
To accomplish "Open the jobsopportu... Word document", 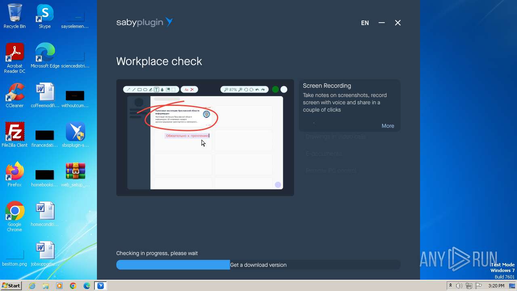I will (x=45, y=254).
